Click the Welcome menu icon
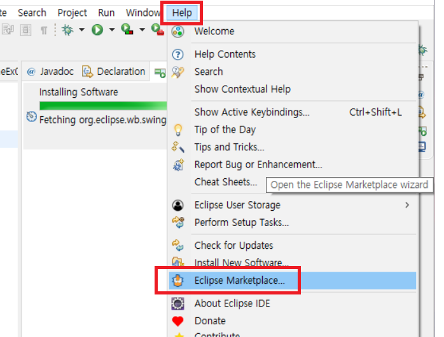The width and height of the screenshot is (444, 337). click(178, 31)
